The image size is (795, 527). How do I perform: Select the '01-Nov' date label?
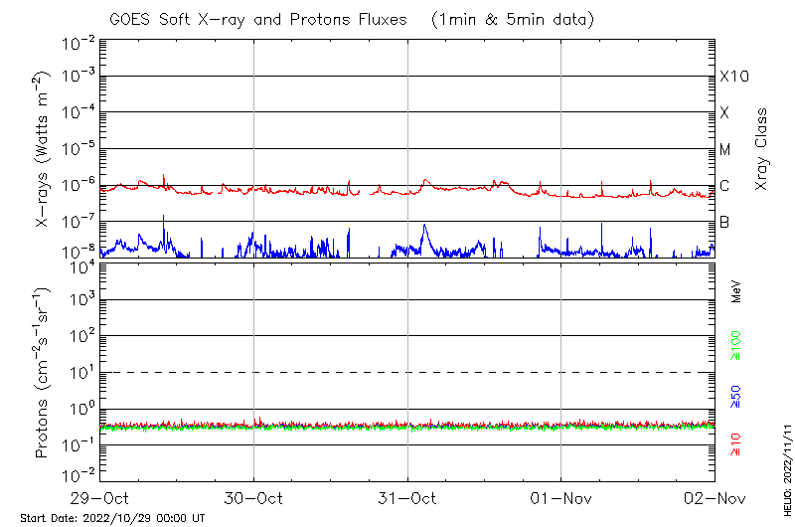(x=561, y=497)
